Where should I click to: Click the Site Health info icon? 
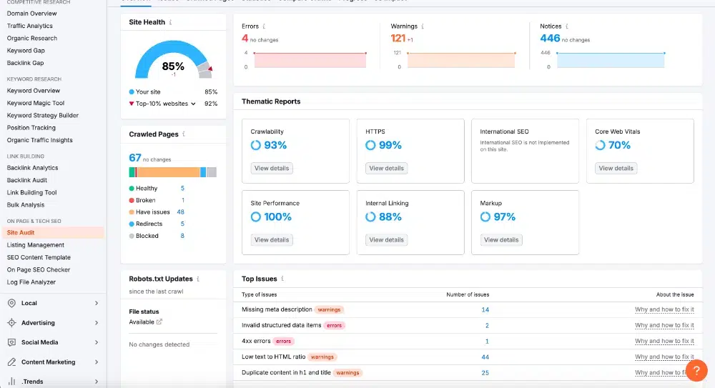(x=171, y=22)
